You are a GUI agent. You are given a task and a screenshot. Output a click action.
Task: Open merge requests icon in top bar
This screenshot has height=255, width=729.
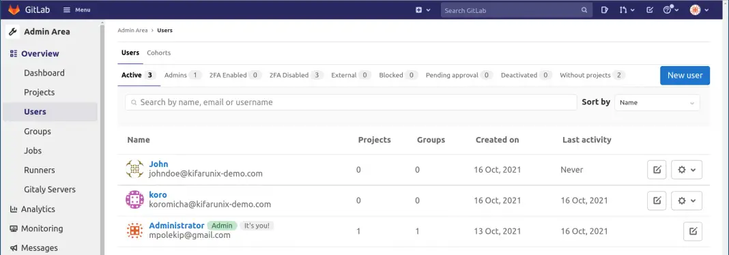coord(626,10)
